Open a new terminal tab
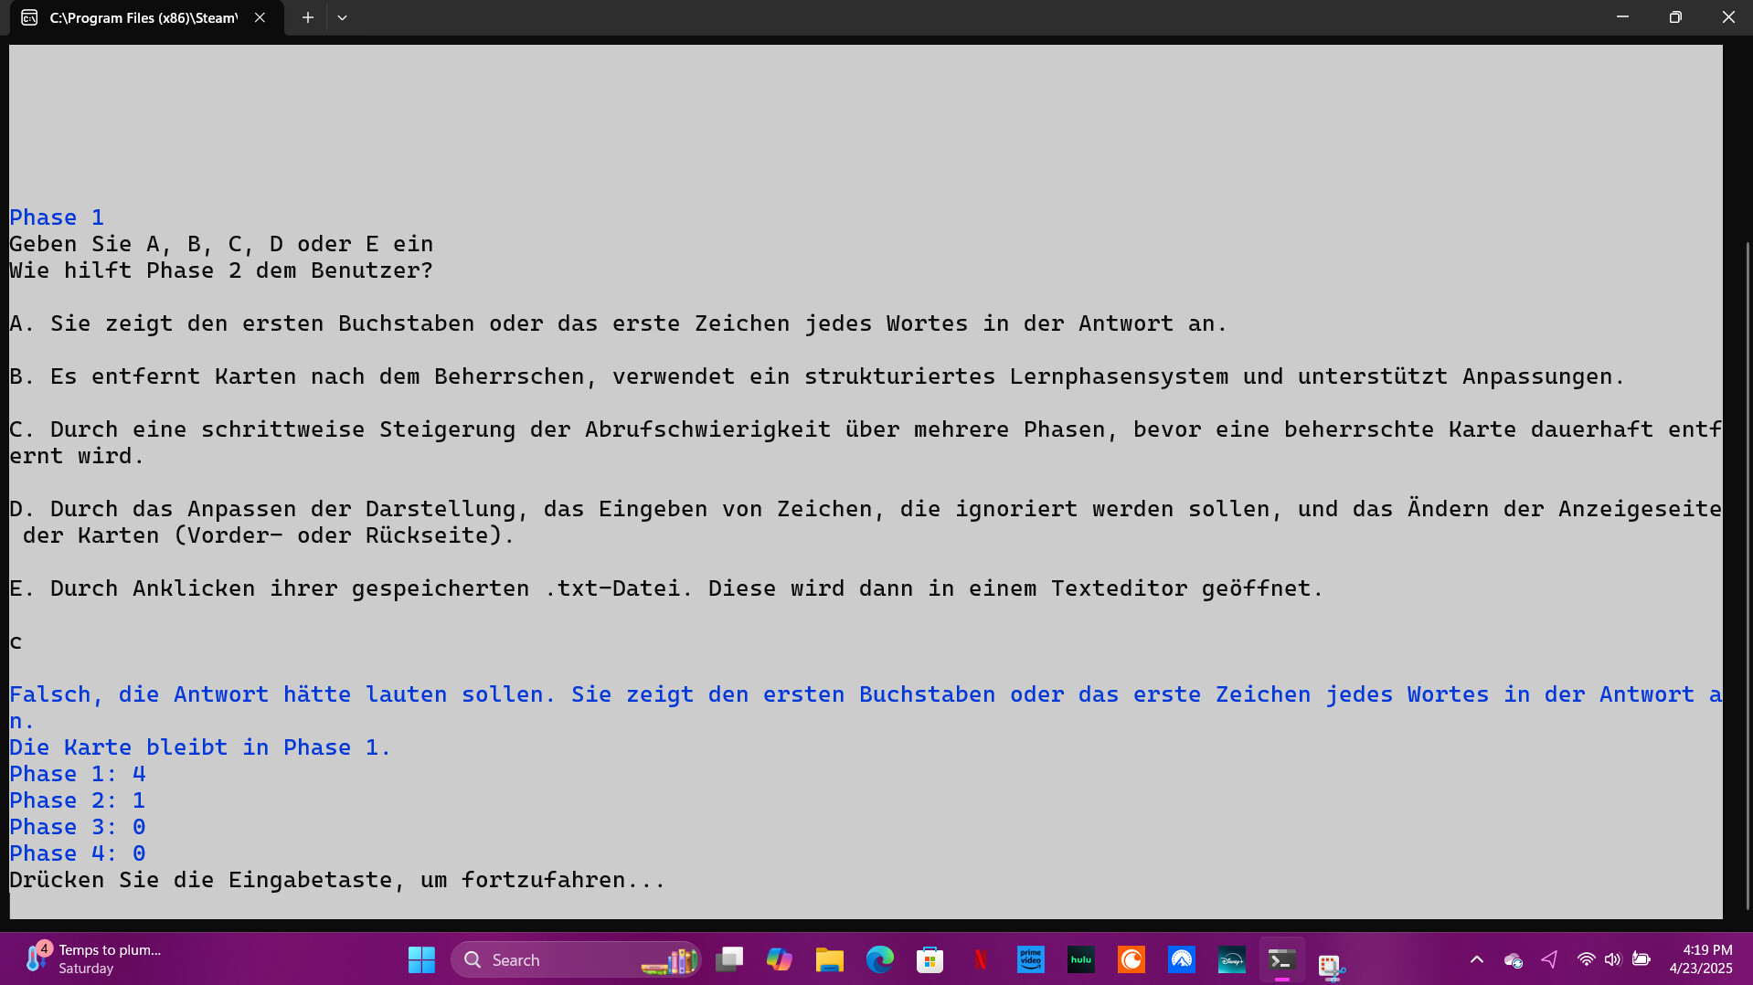 [x=308, y=17]
